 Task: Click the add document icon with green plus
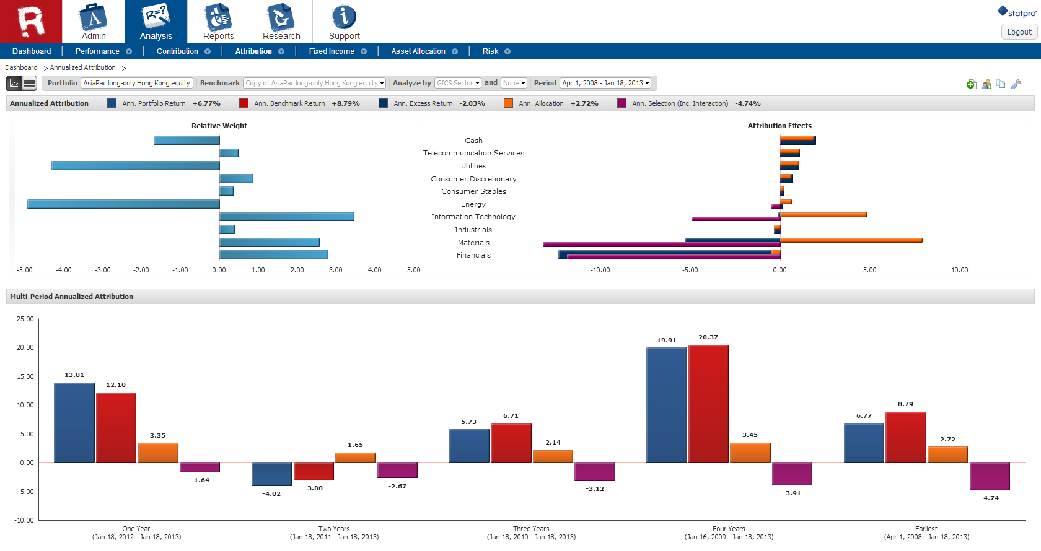971,84
